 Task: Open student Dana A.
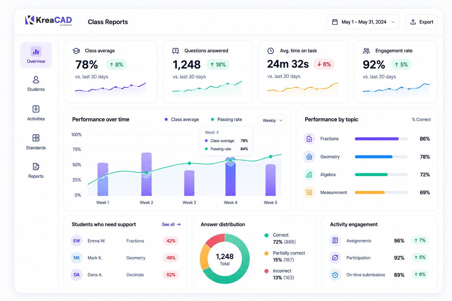95,275
